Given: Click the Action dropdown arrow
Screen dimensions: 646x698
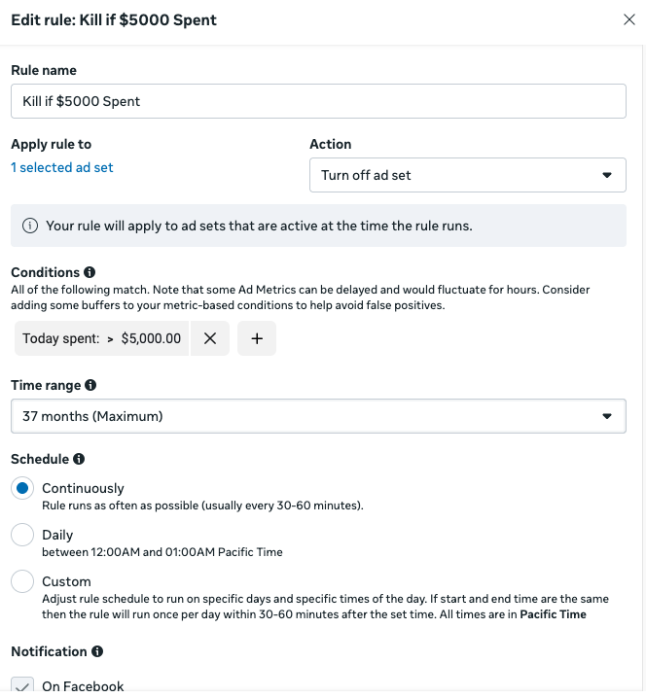Looking at the screenshot, I should point(607,175).
